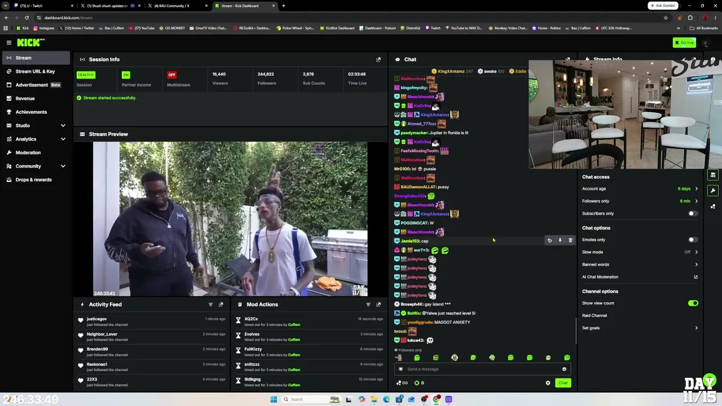Open the Moderation sidebar icon
This screenshot has width=722, height=406.
click(x=9, y=152)
